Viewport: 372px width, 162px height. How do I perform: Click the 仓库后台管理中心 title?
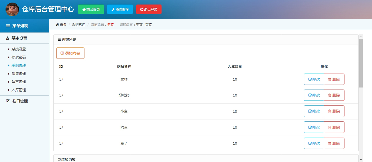[x=48, y=9]
